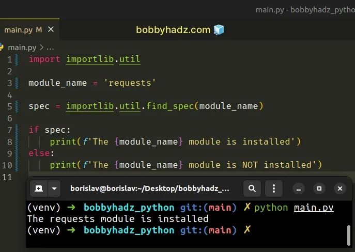Click the Python file icon in breadcrumb
This screenshot has height=252, width=355.
coord(2,47)
